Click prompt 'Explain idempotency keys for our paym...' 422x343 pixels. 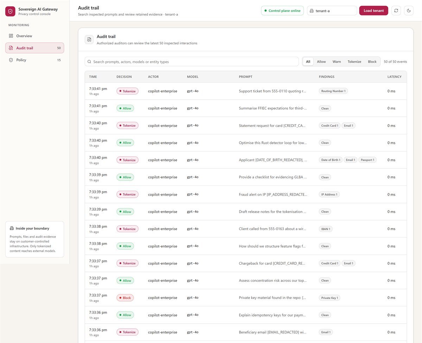tap(273, 315)
